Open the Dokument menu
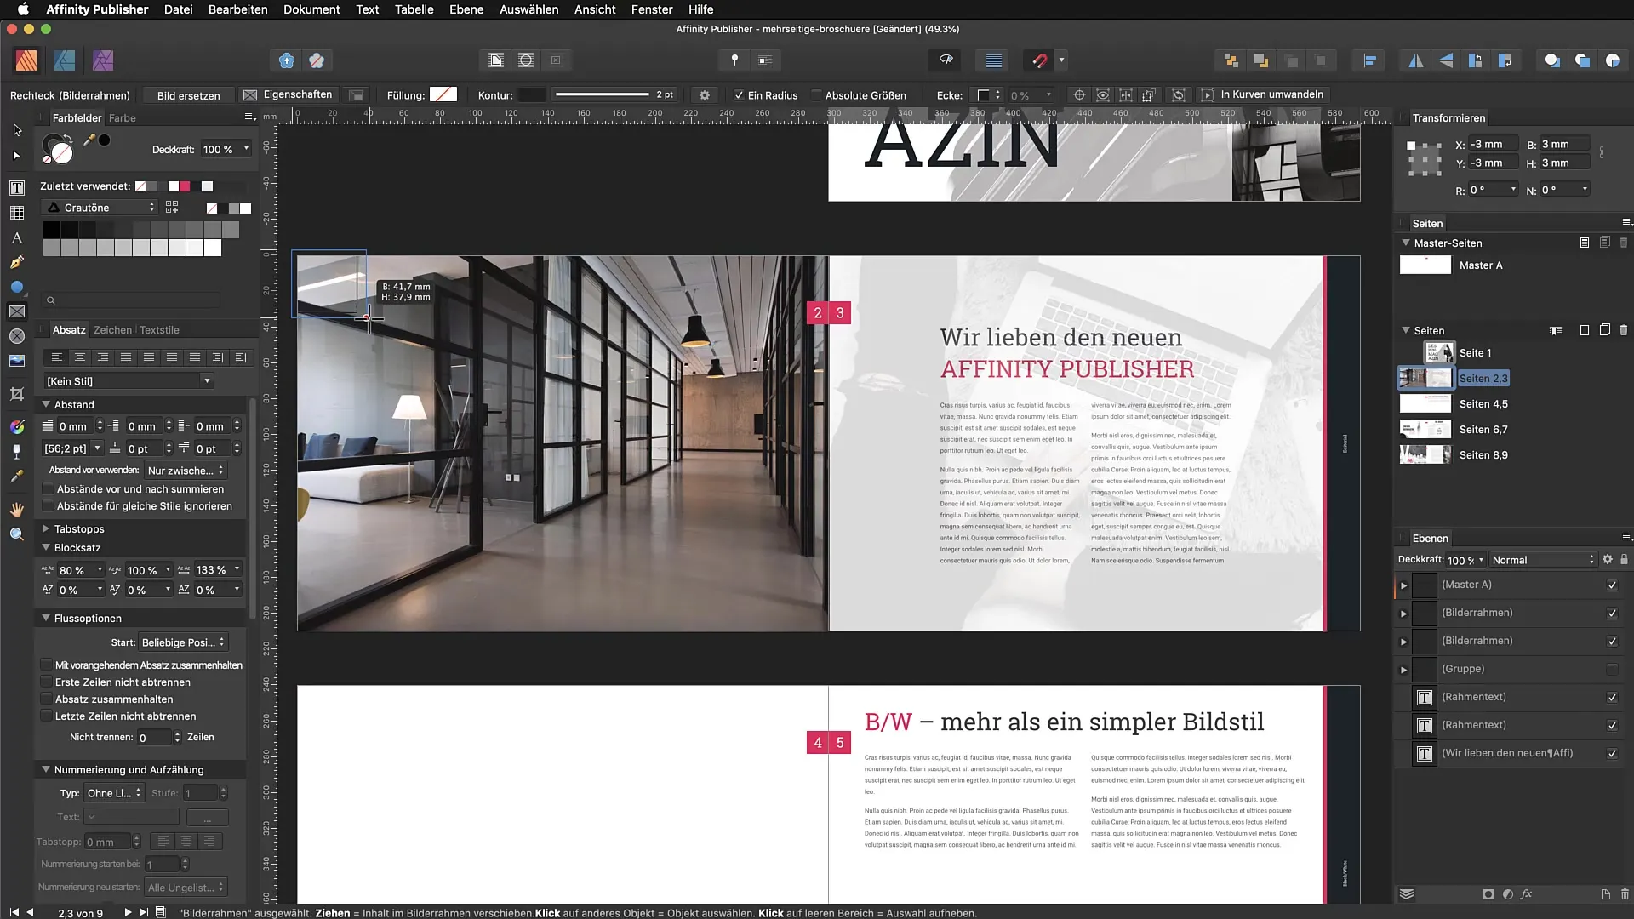Viewport: 1634px width, 919px height. tap(311, 9)
